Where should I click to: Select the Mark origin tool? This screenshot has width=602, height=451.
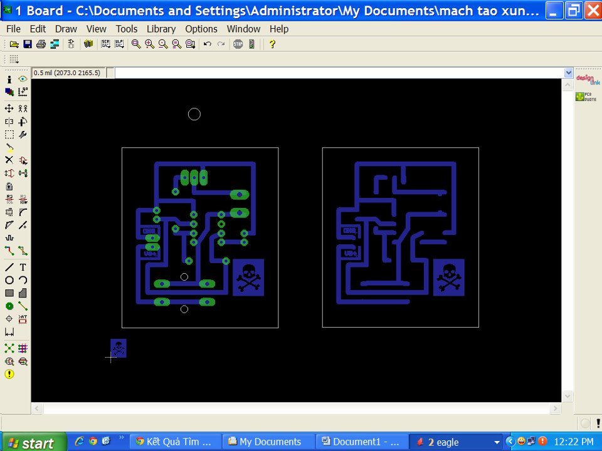(23, 92)
